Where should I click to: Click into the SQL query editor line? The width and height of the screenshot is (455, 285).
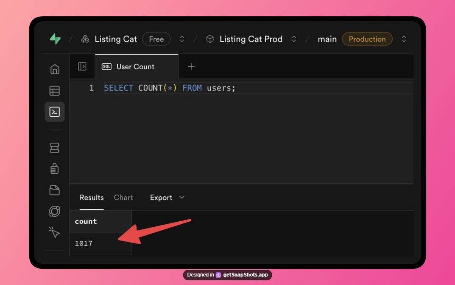pos(258,88)
